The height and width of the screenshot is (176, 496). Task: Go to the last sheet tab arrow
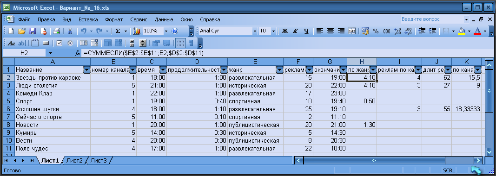point(32,161)
